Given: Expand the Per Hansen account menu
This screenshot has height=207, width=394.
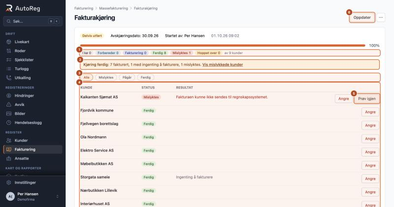Looking at the screenshot, I should pos(57,197).
